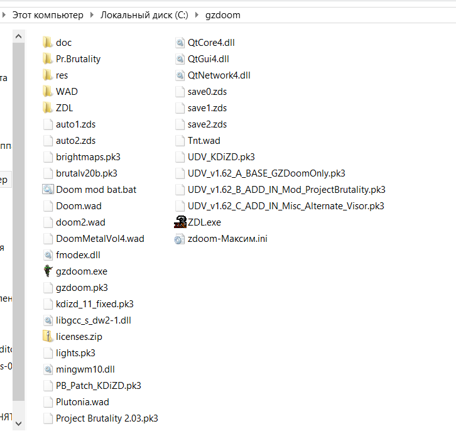Click the save0.zds file icon

[180, 92]
